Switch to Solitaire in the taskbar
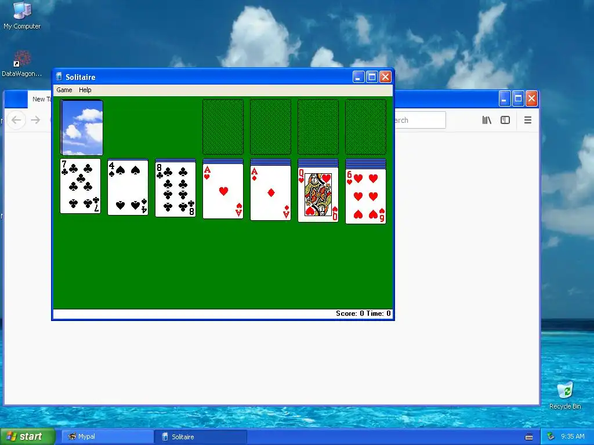The image size is (594, 445). tap(201, 436)
